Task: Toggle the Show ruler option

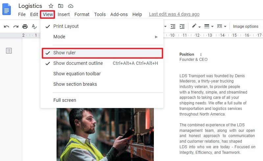Action: [x=102, y=53]
